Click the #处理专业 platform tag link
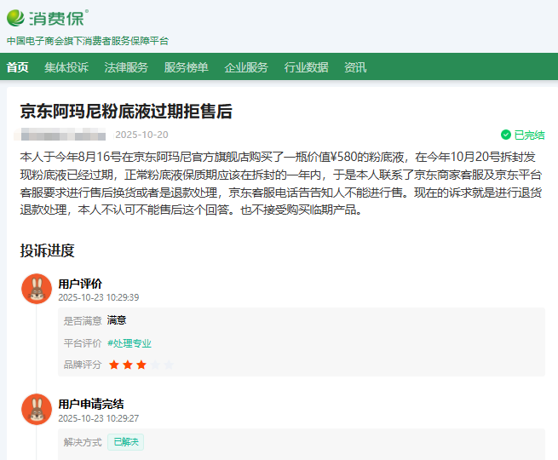 [129, 342]
